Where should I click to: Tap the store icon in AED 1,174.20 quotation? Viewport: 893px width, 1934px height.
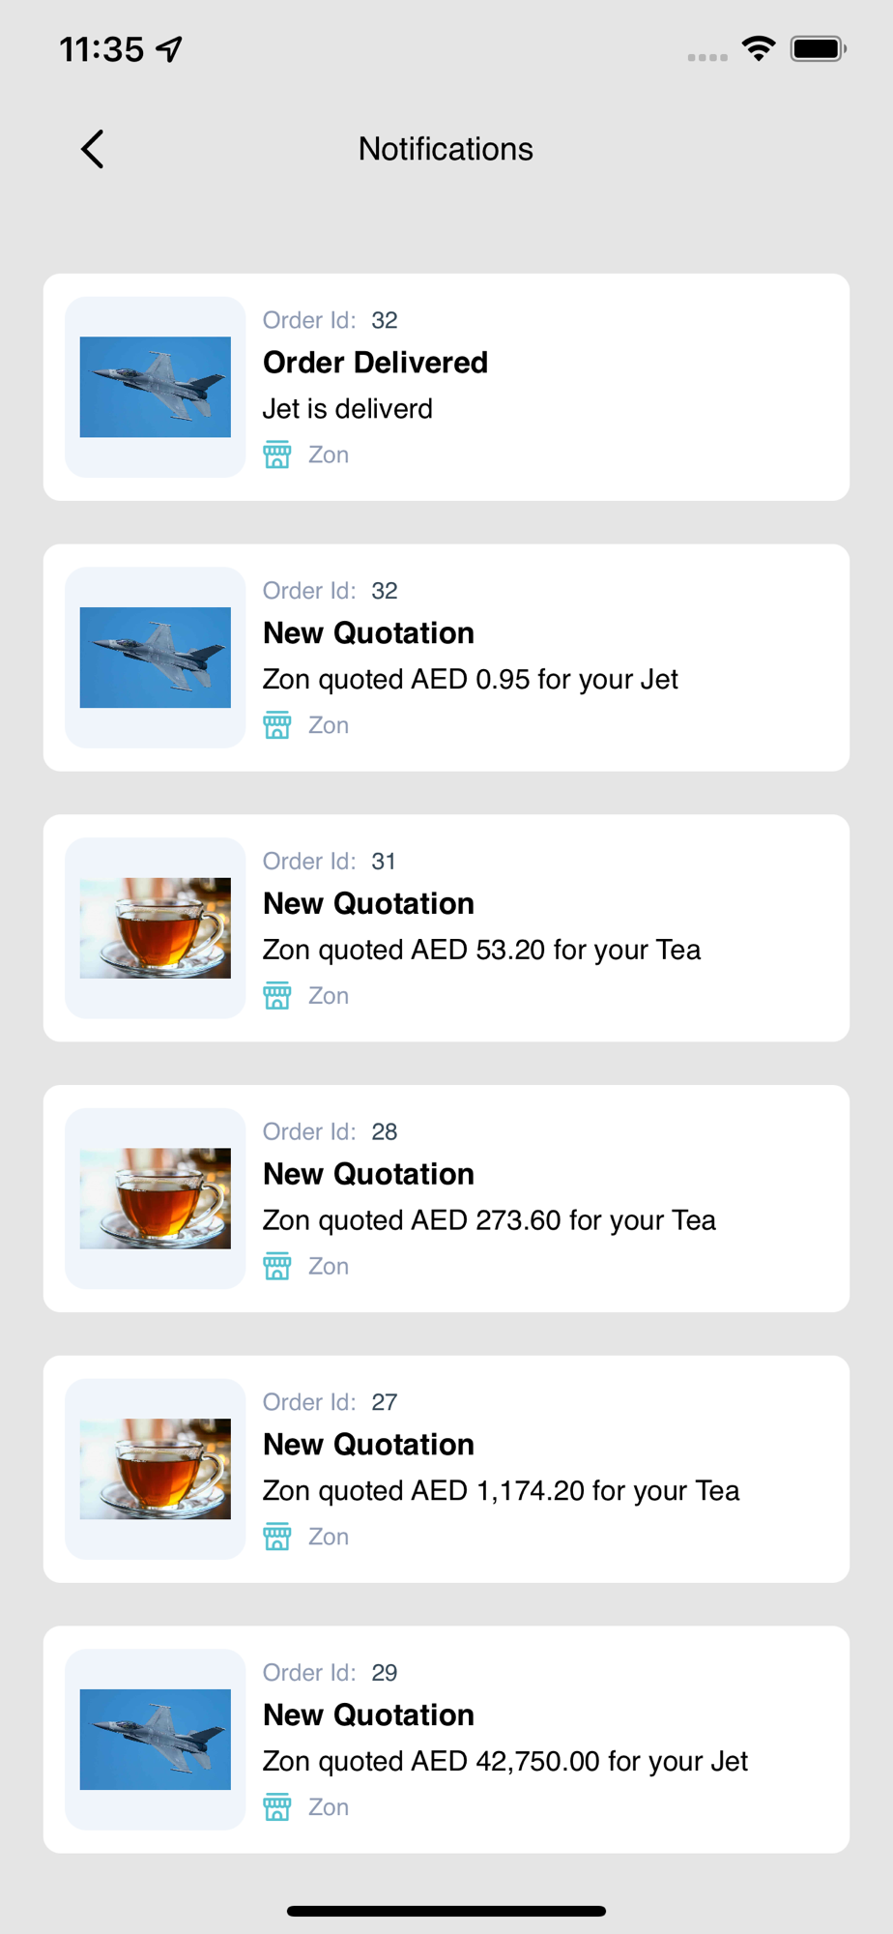tap(277, 1537)
